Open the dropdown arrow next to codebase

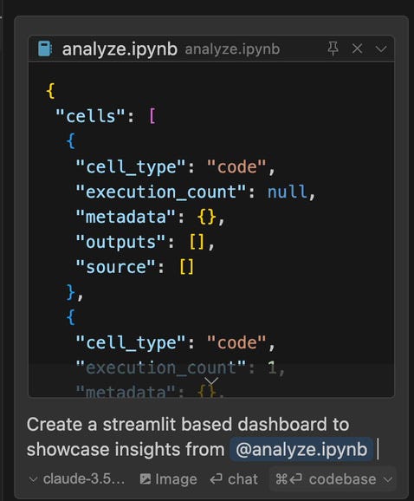tap(387, 479)
